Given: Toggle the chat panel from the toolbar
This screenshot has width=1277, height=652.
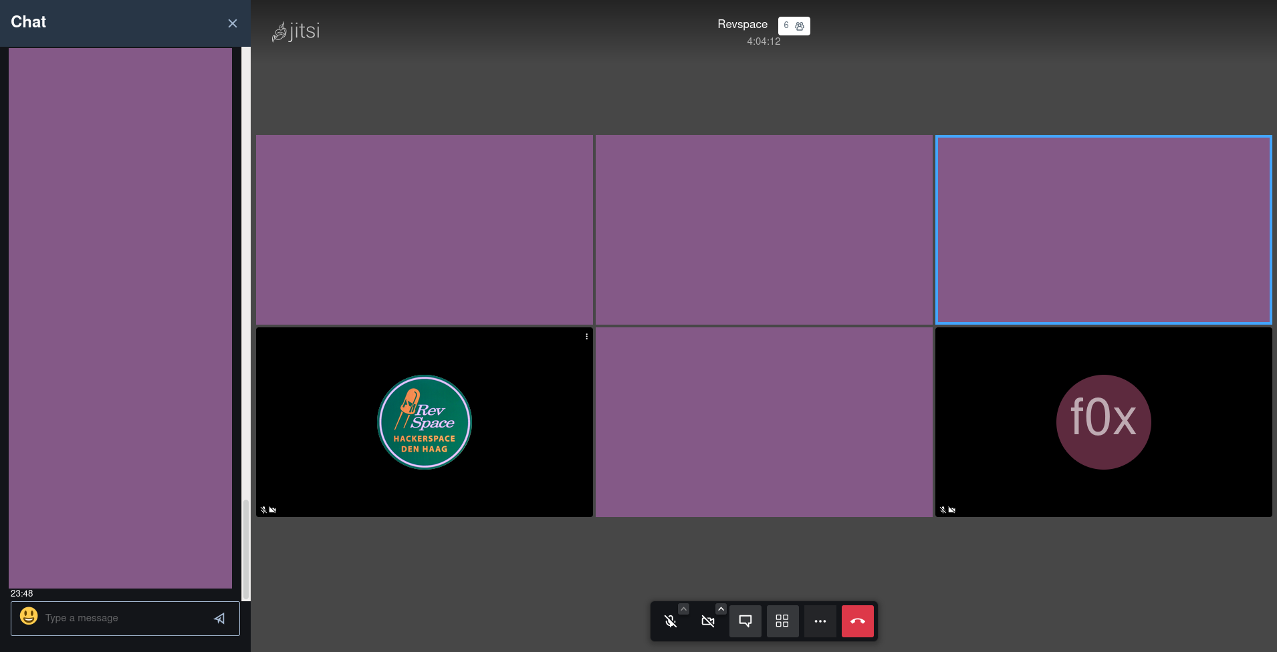Looking at the screenshot, I should pyautogui.click(x=745, y=621).
